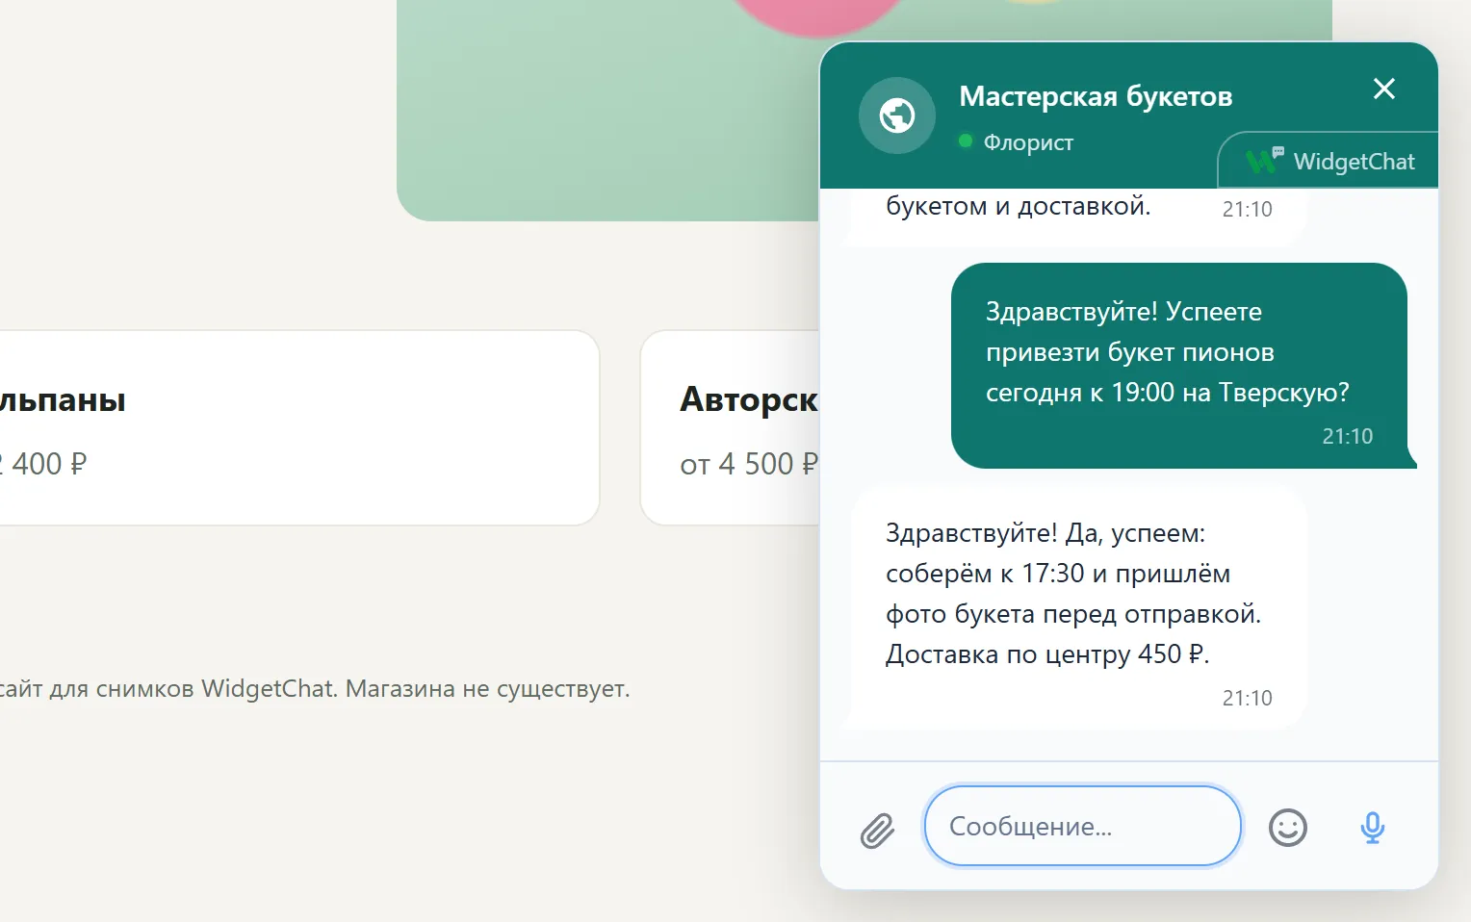Click the Мастерская букетов chat title
The image size is (1471, 922).
[1096, 96]
